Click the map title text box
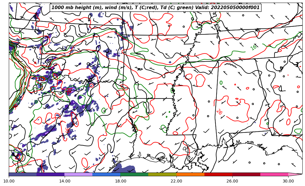This screenshot has height=186, width=305. (155, 8)
